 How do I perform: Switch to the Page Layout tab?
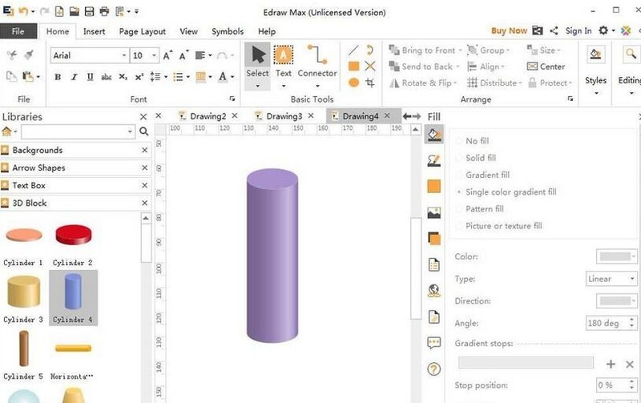pos(143,31)
